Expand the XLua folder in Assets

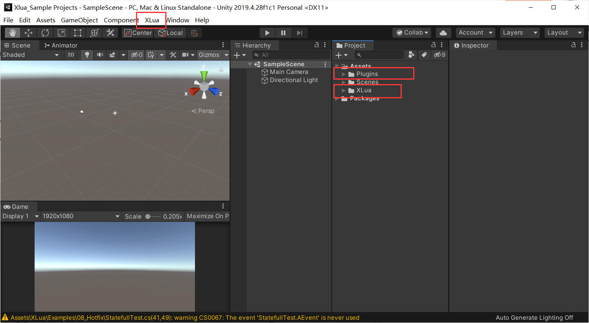point(343,90)
